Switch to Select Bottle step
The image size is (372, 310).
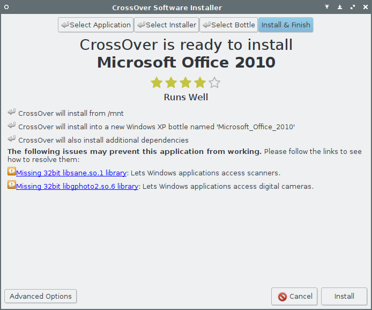click(229, 25)
